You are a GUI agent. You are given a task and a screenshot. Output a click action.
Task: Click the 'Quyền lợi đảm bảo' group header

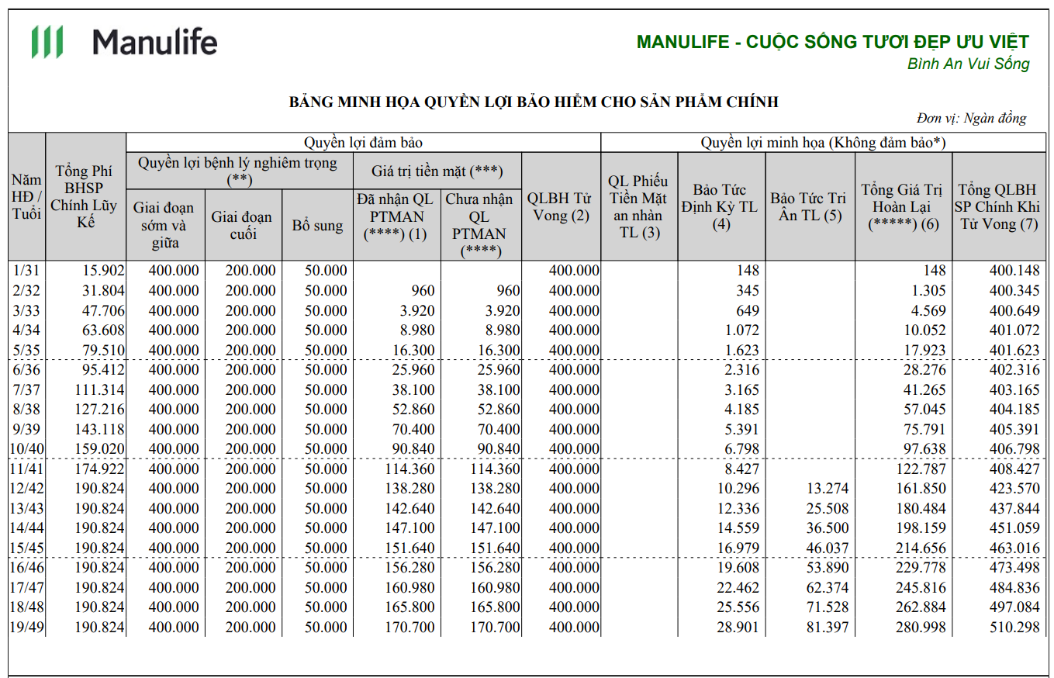pyautogui.click(x=363, y=143)
